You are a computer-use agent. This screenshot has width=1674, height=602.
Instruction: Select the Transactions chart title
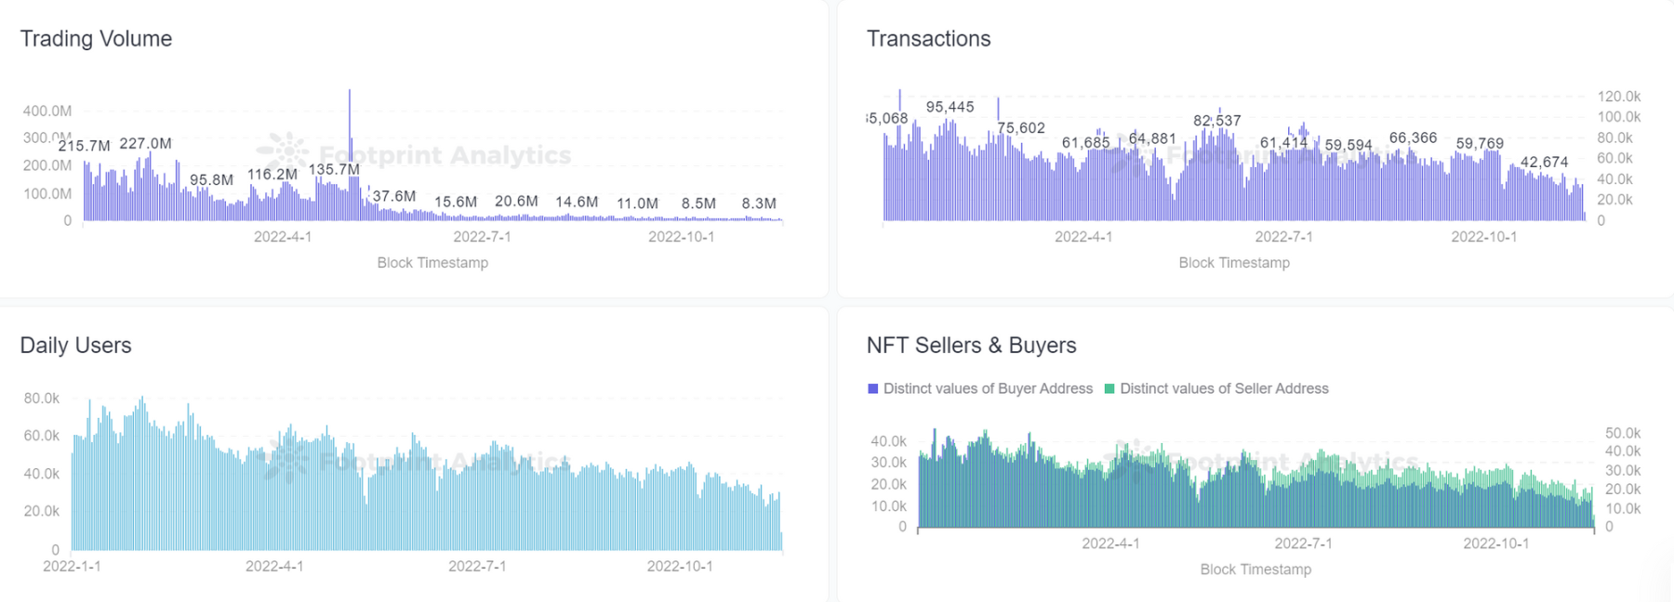(928, 39)
